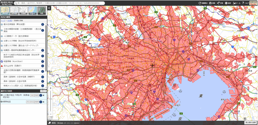Toggle visibility of 標準地図 layer
The height and width of the screenshot is (125, 258).
click(2, 102)
